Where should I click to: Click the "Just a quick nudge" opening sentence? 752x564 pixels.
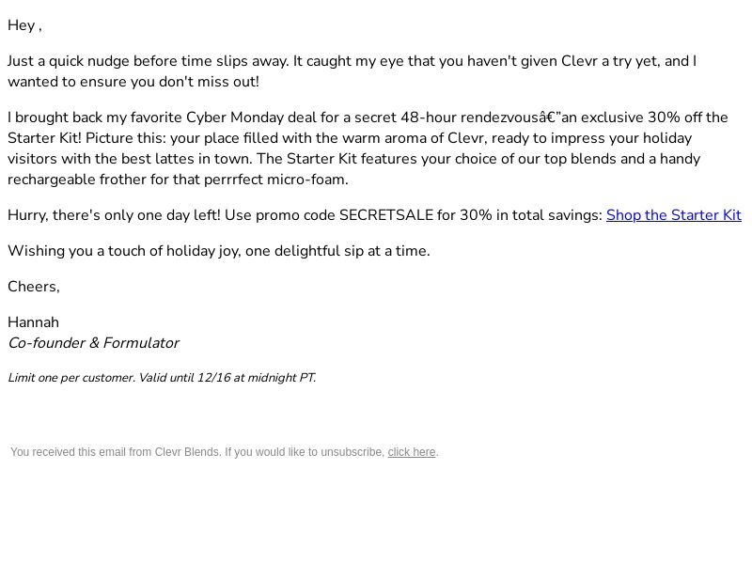(x=149, y=61)
